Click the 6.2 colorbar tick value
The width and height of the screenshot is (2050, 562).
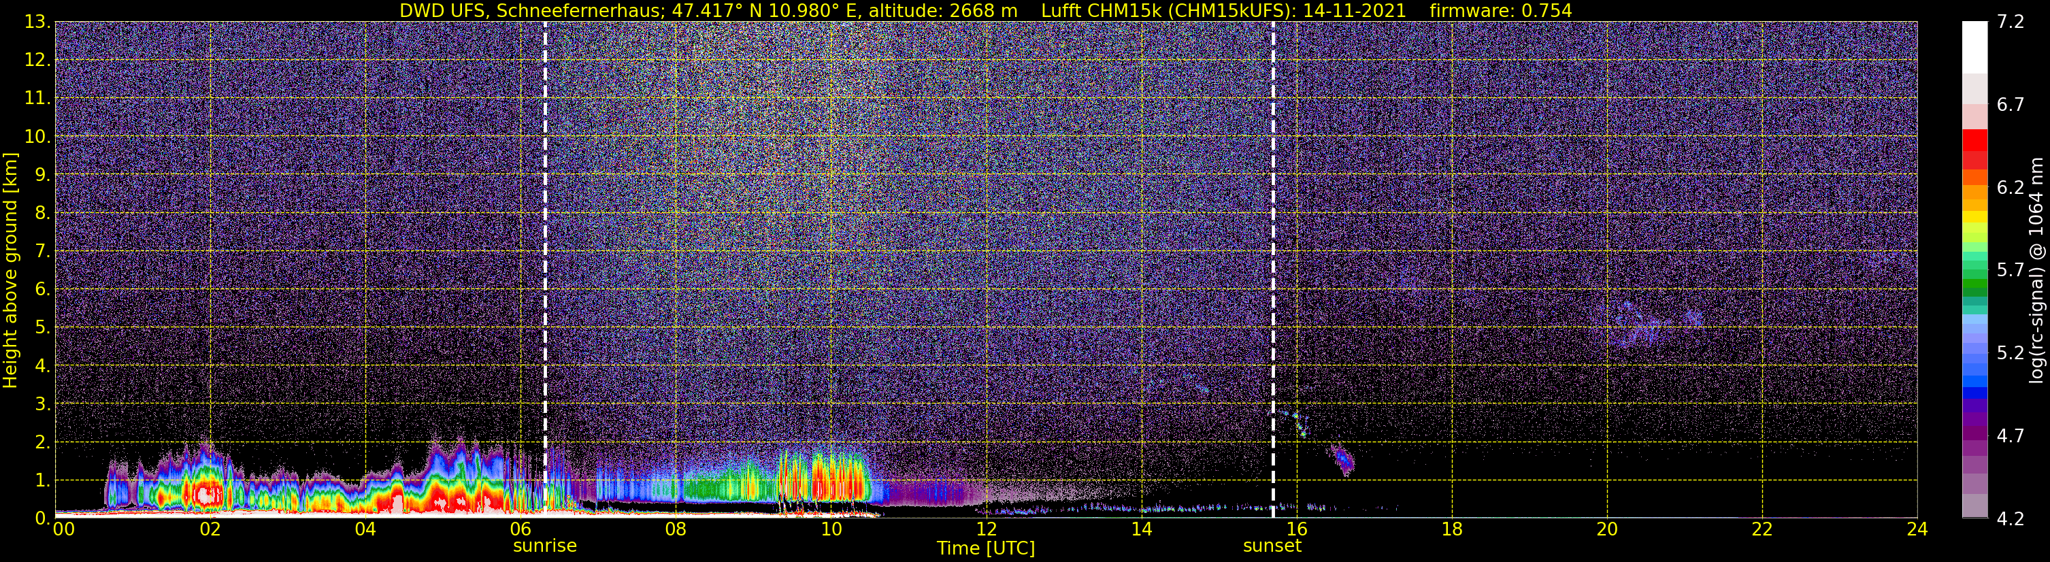click(2011, 188)
